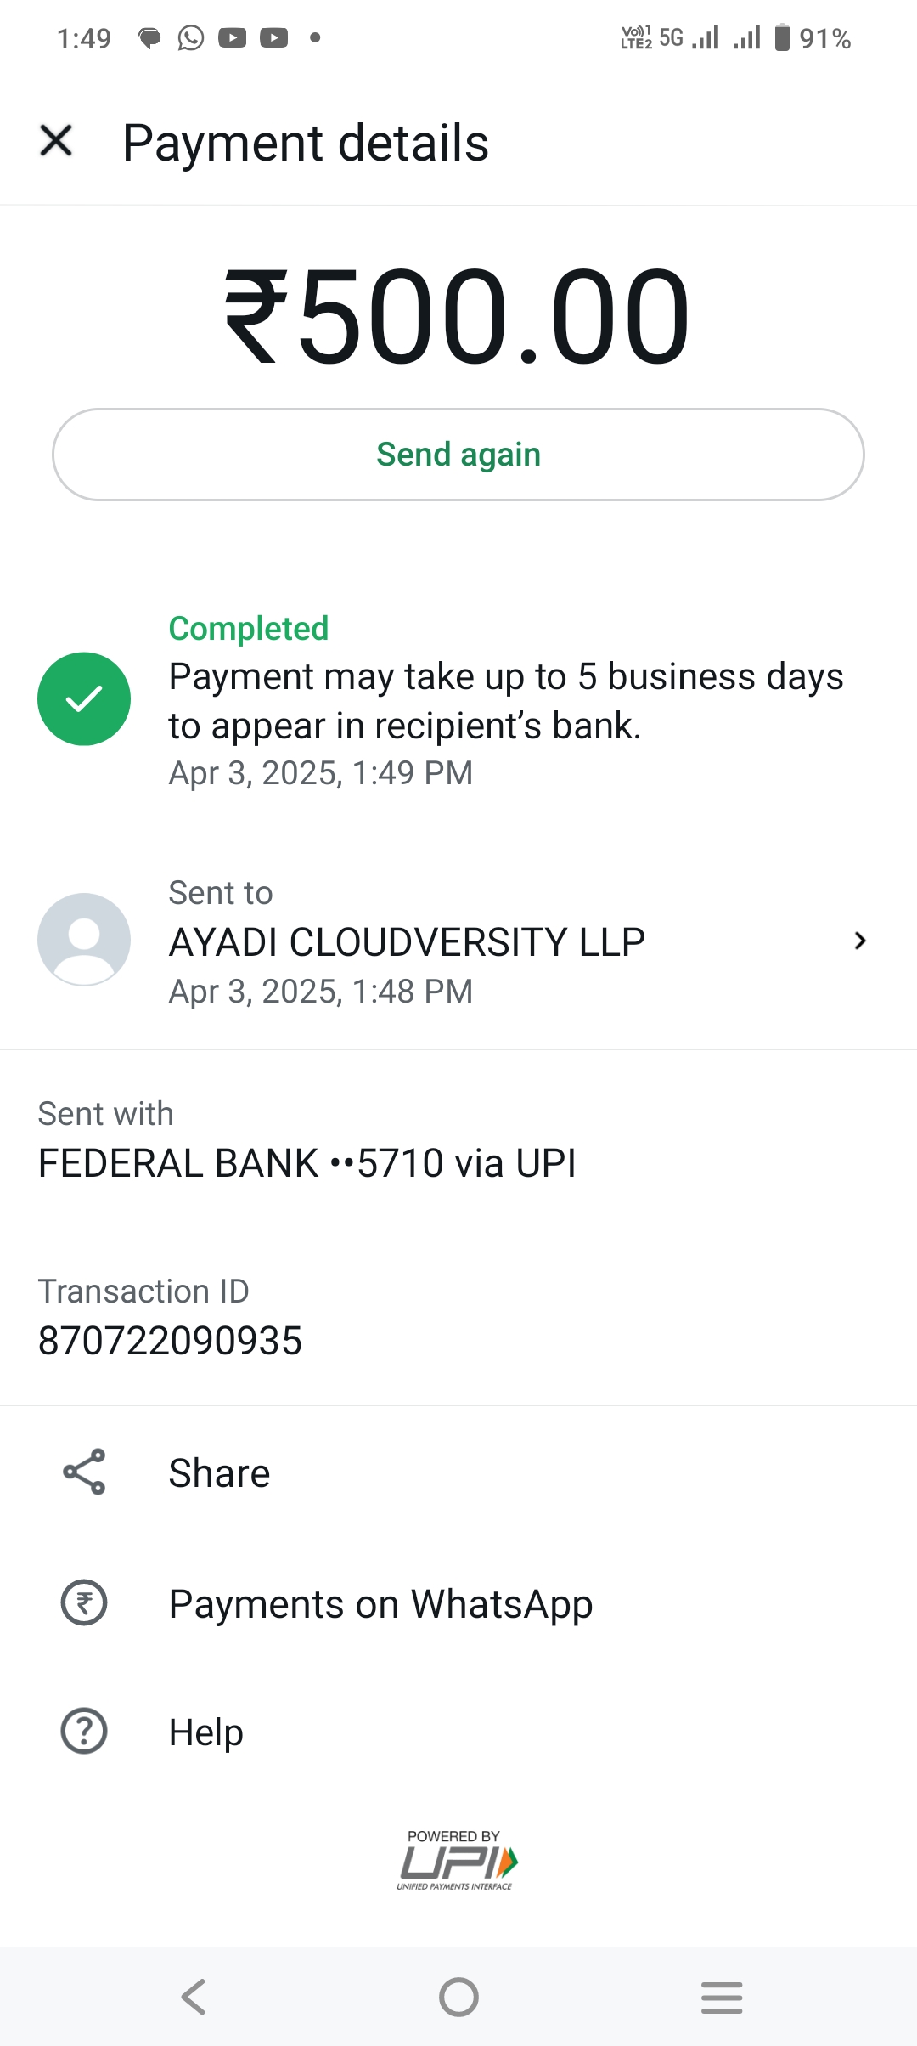The image size is (917, 2046).
Task: Open Payments on WhatsApp
Action: 380,1604
